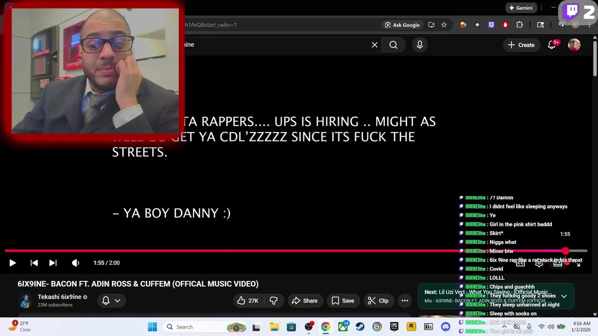
Task: Click the webcam overlay thumbnail
Action: coord(95,70)
